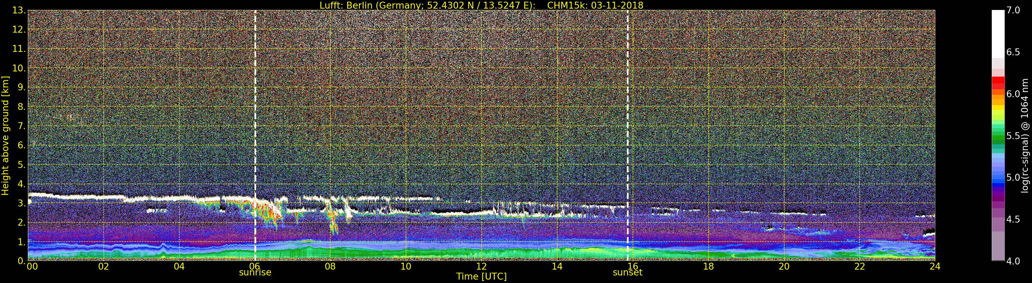
Task: Click the "5.5" colorbar tick label
Action: 1013,136
